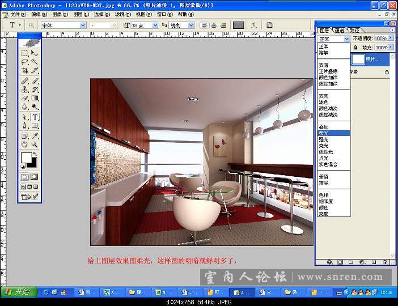Activate the Hand tool

(x=24, y=144)
